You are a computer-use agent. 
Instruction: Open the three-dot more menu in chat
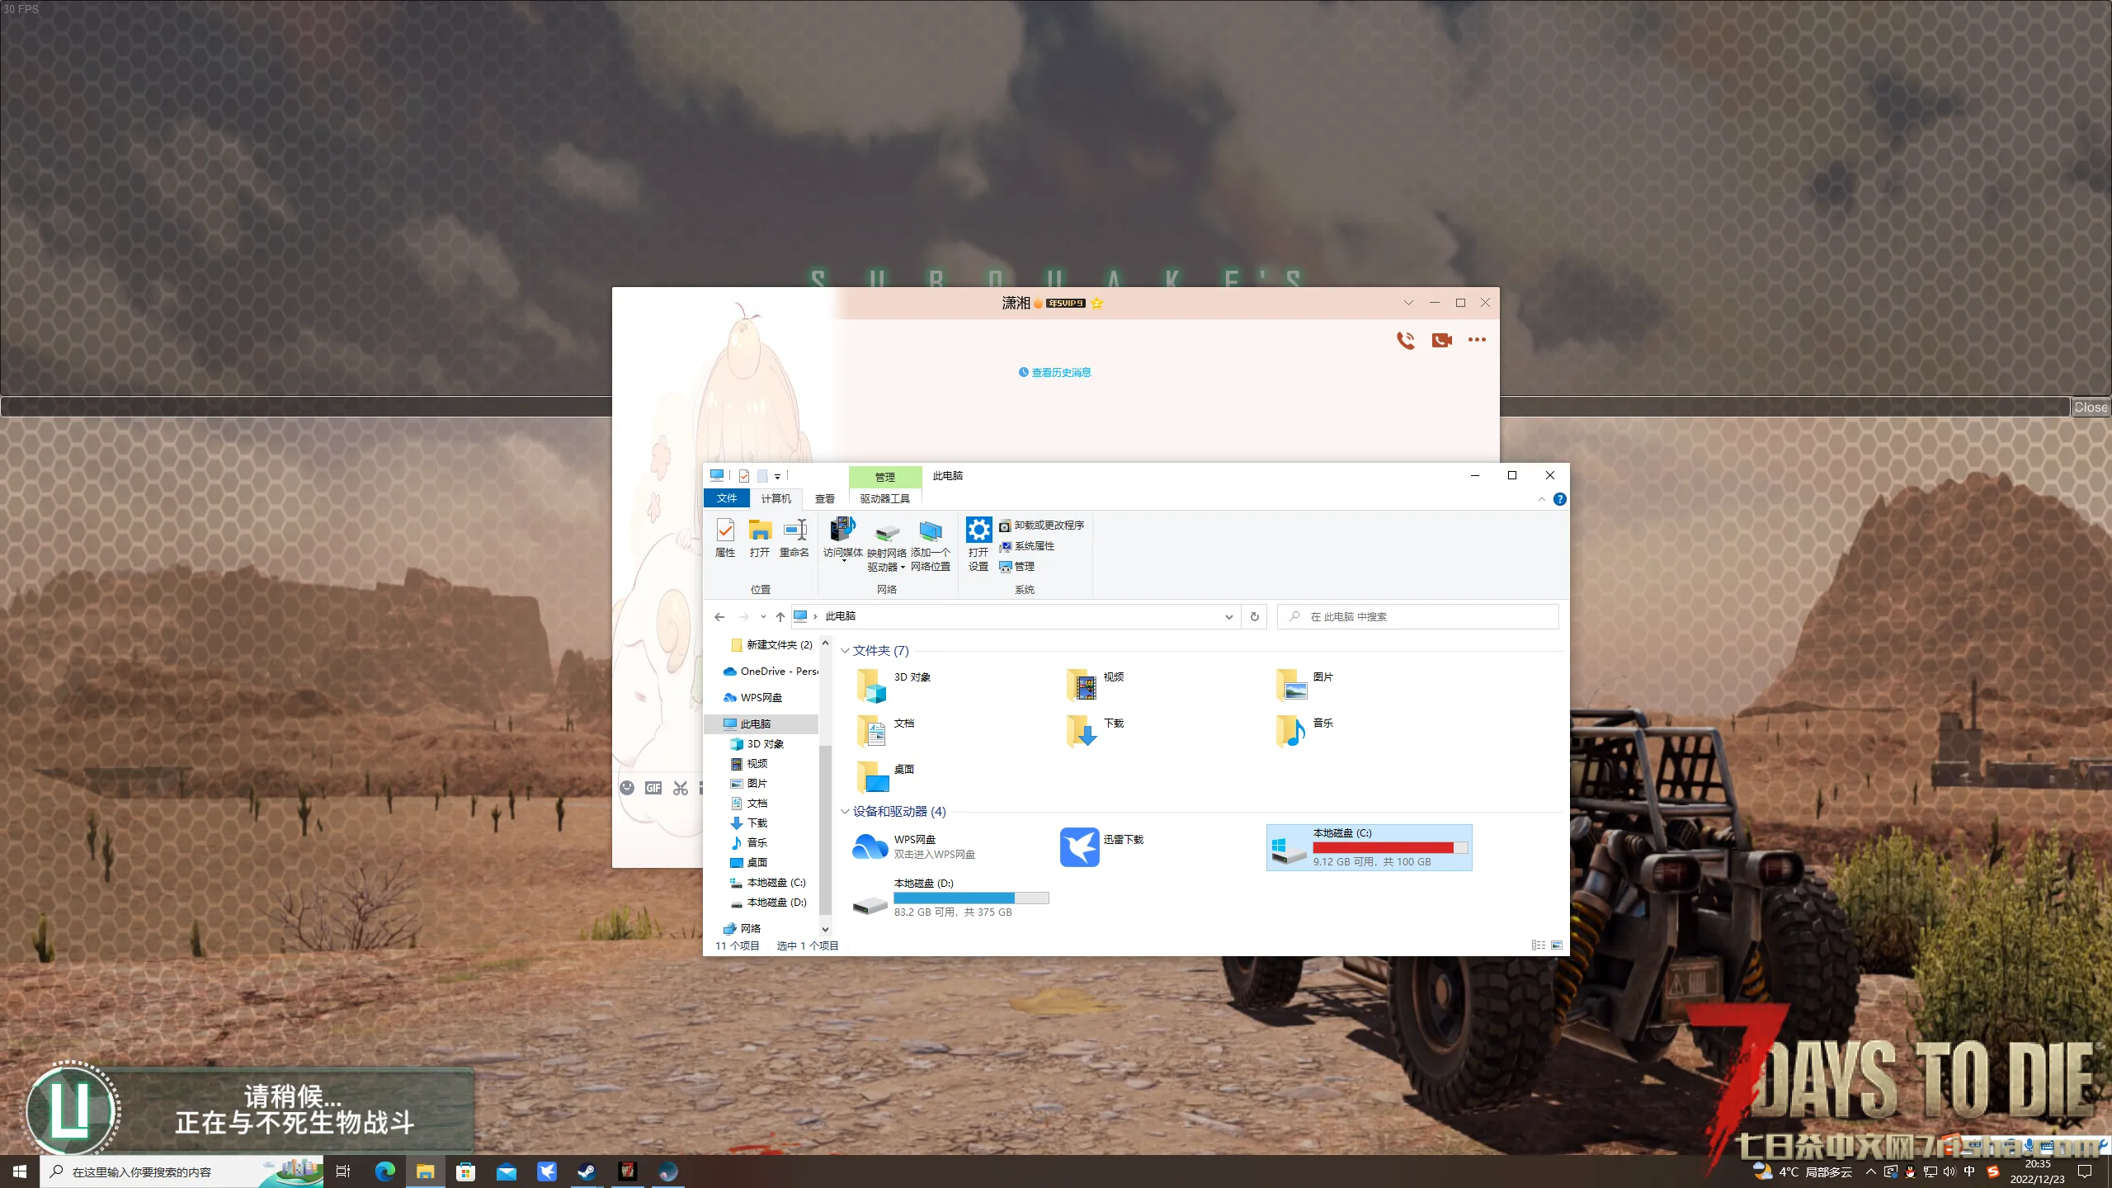coord(1477,340)
